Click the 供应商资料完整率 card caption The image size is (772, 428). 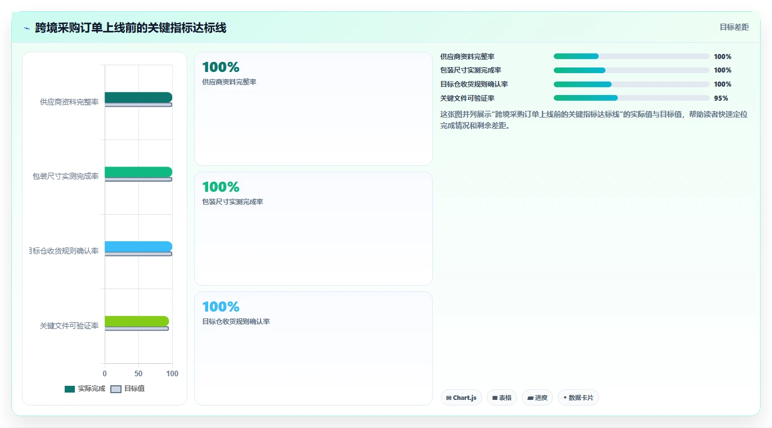pos(229,82)
